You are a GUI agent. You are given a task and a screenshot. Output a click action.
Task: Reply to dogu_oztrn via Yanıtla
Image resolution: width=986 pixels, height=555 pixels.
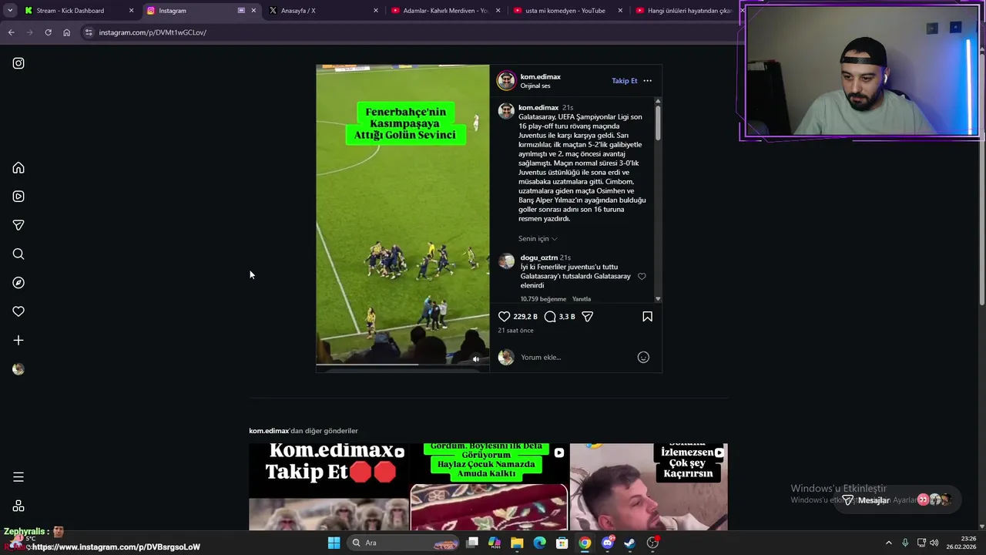(x=582, y=299)
